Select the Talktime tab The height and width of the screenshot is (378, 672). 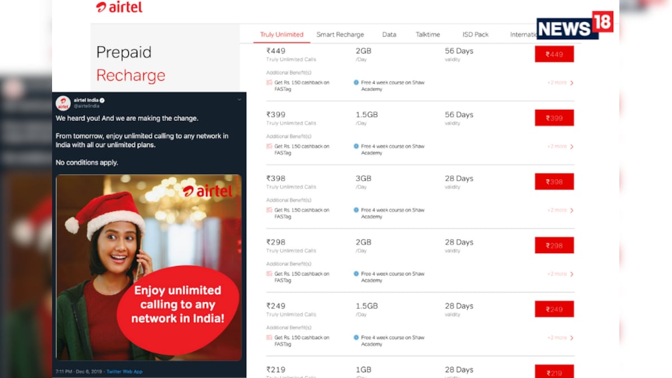pyautogui.click(x=427, y=34)
